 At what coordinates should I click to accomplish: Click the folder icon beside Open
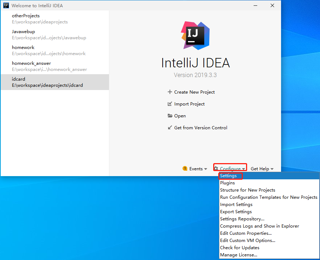tap(170, 116)
